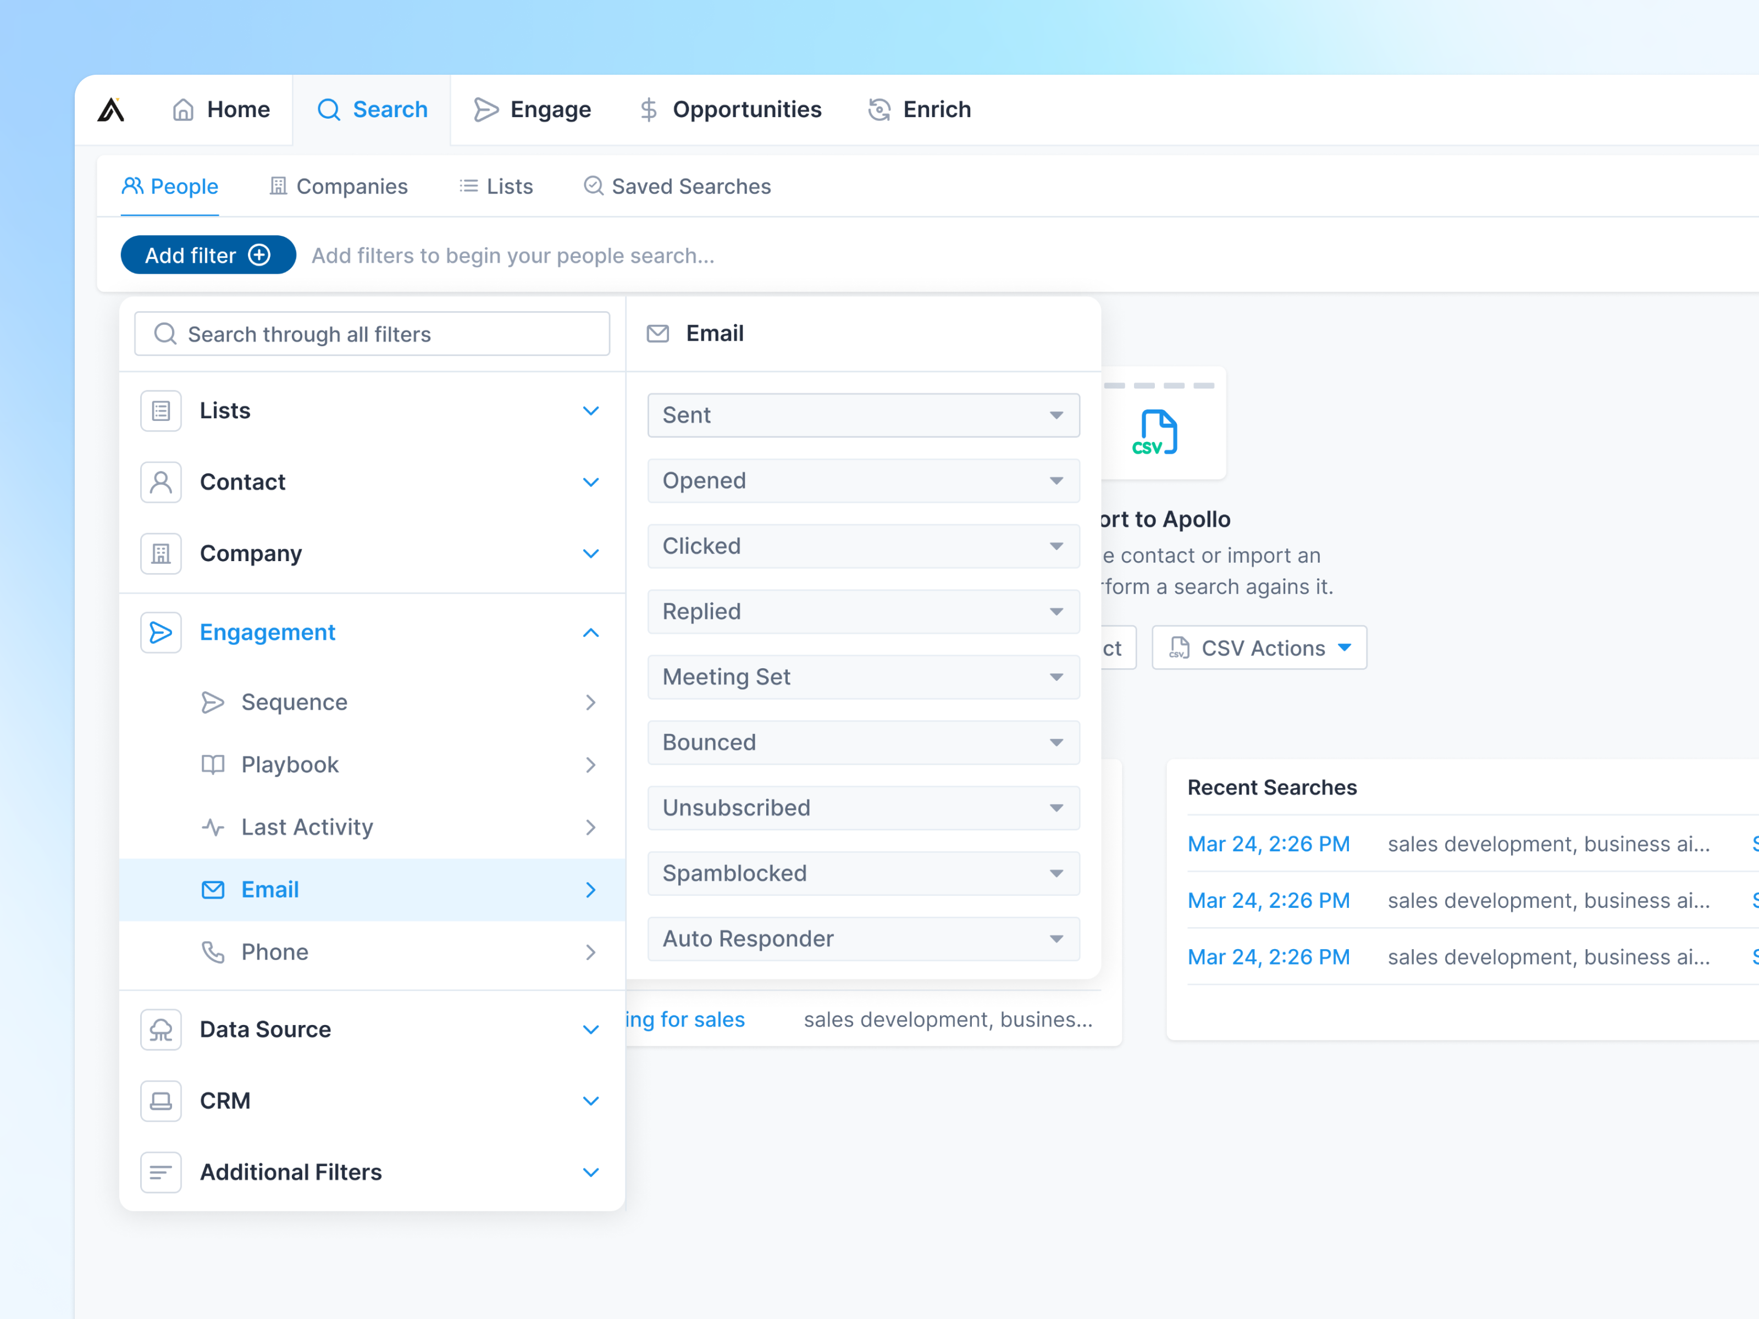1759x1319 pixels.
Task: Open the first Mar 24 recent search
Action: tap(1268, 844)
